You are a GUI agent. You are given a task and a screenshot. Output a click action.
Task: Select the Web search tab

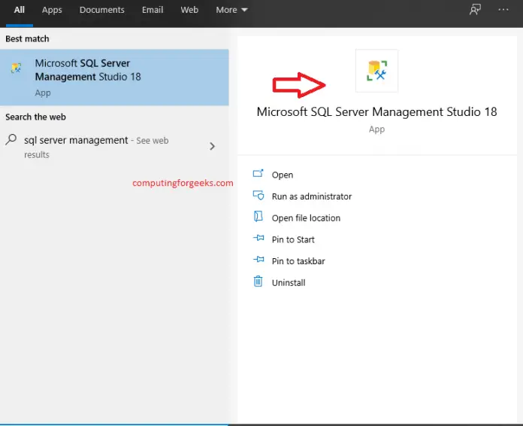point(189,10)
